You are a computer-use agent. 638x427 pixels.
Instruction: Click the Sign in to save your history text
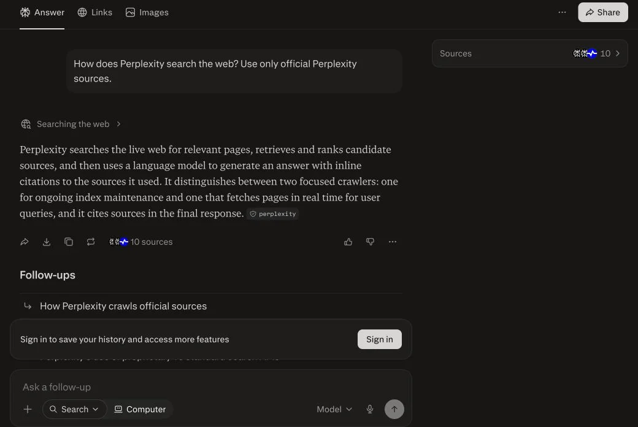125,339
